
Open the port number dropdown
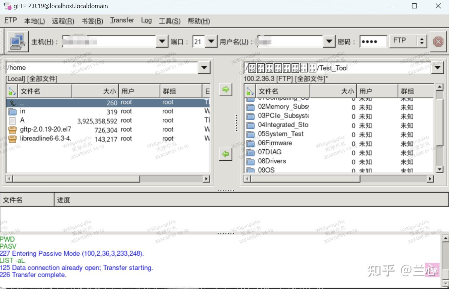tap(211, 41)
